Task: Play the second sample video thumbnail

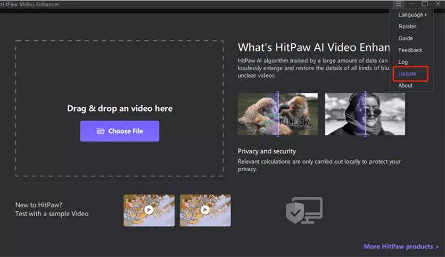Action: tap(205, 210)
